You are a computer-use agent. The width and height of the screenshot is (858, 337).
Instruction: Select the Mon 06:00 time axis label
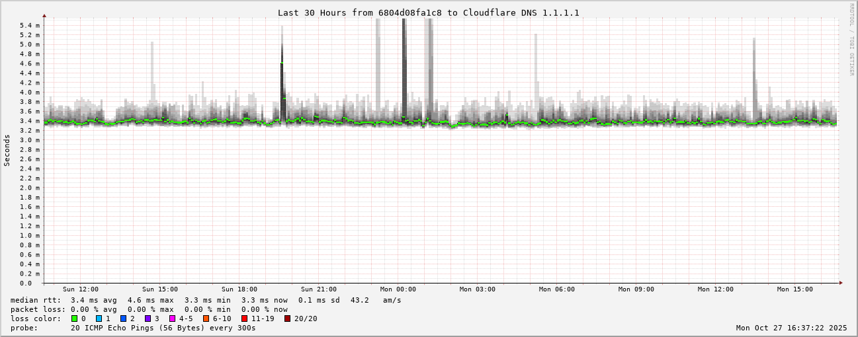[x=557, y=289]
